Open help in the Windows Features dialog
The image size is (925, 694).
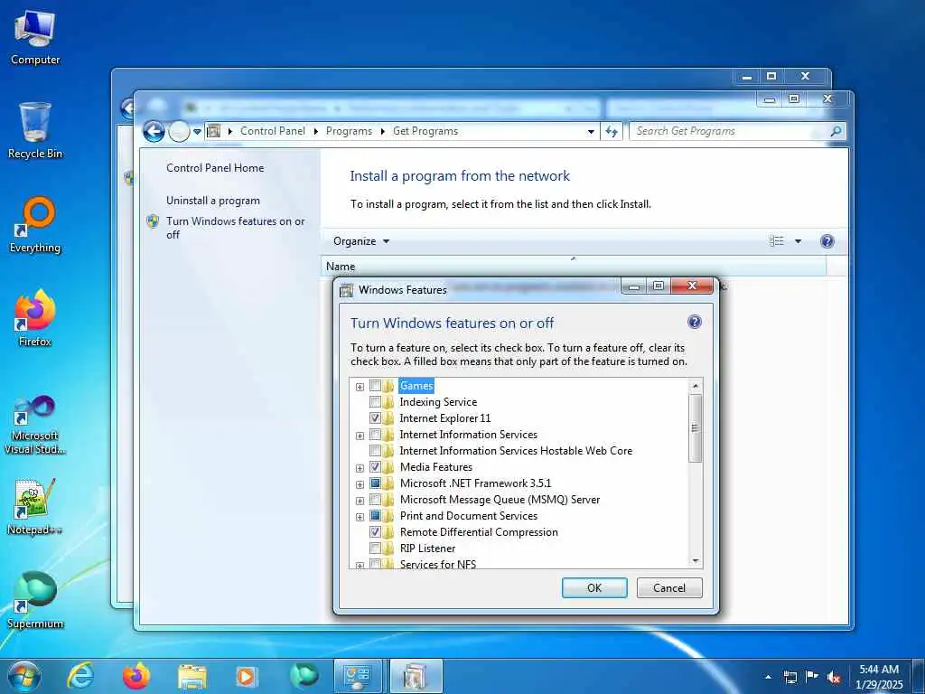(x=695, y=322)
